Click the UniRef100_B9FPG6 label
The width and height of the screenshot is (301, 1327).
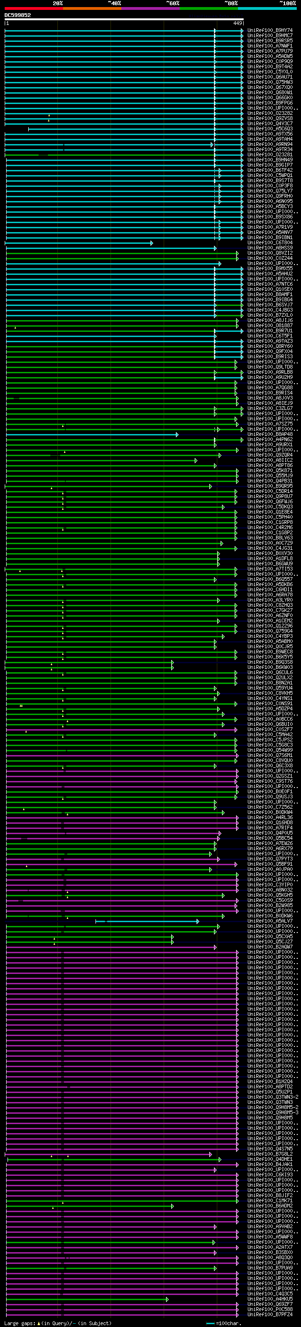270,103
